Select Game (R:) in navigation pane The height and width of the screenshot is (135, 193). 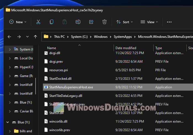click(x=26, y=76)
